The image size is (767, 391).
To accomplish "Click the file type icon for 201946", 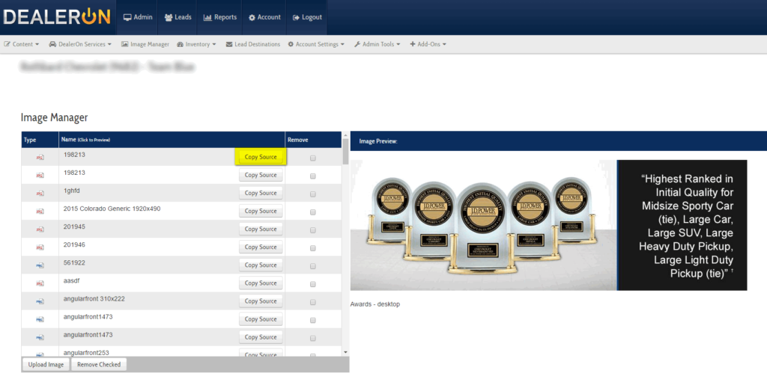I will click(40, 247).
